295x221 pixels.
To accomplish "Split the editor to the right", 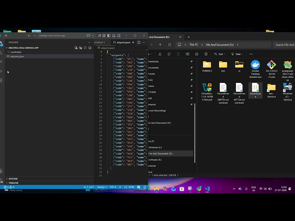I will 139,42.
